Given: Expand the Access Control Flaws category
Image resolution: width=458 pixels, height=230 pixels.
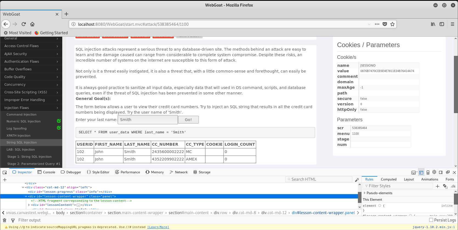Looking at the screenshot, I should click(31, 46).
